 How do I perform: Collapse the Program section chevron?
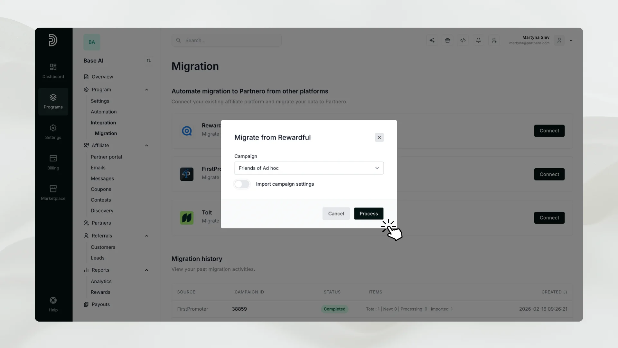point(146,90)
